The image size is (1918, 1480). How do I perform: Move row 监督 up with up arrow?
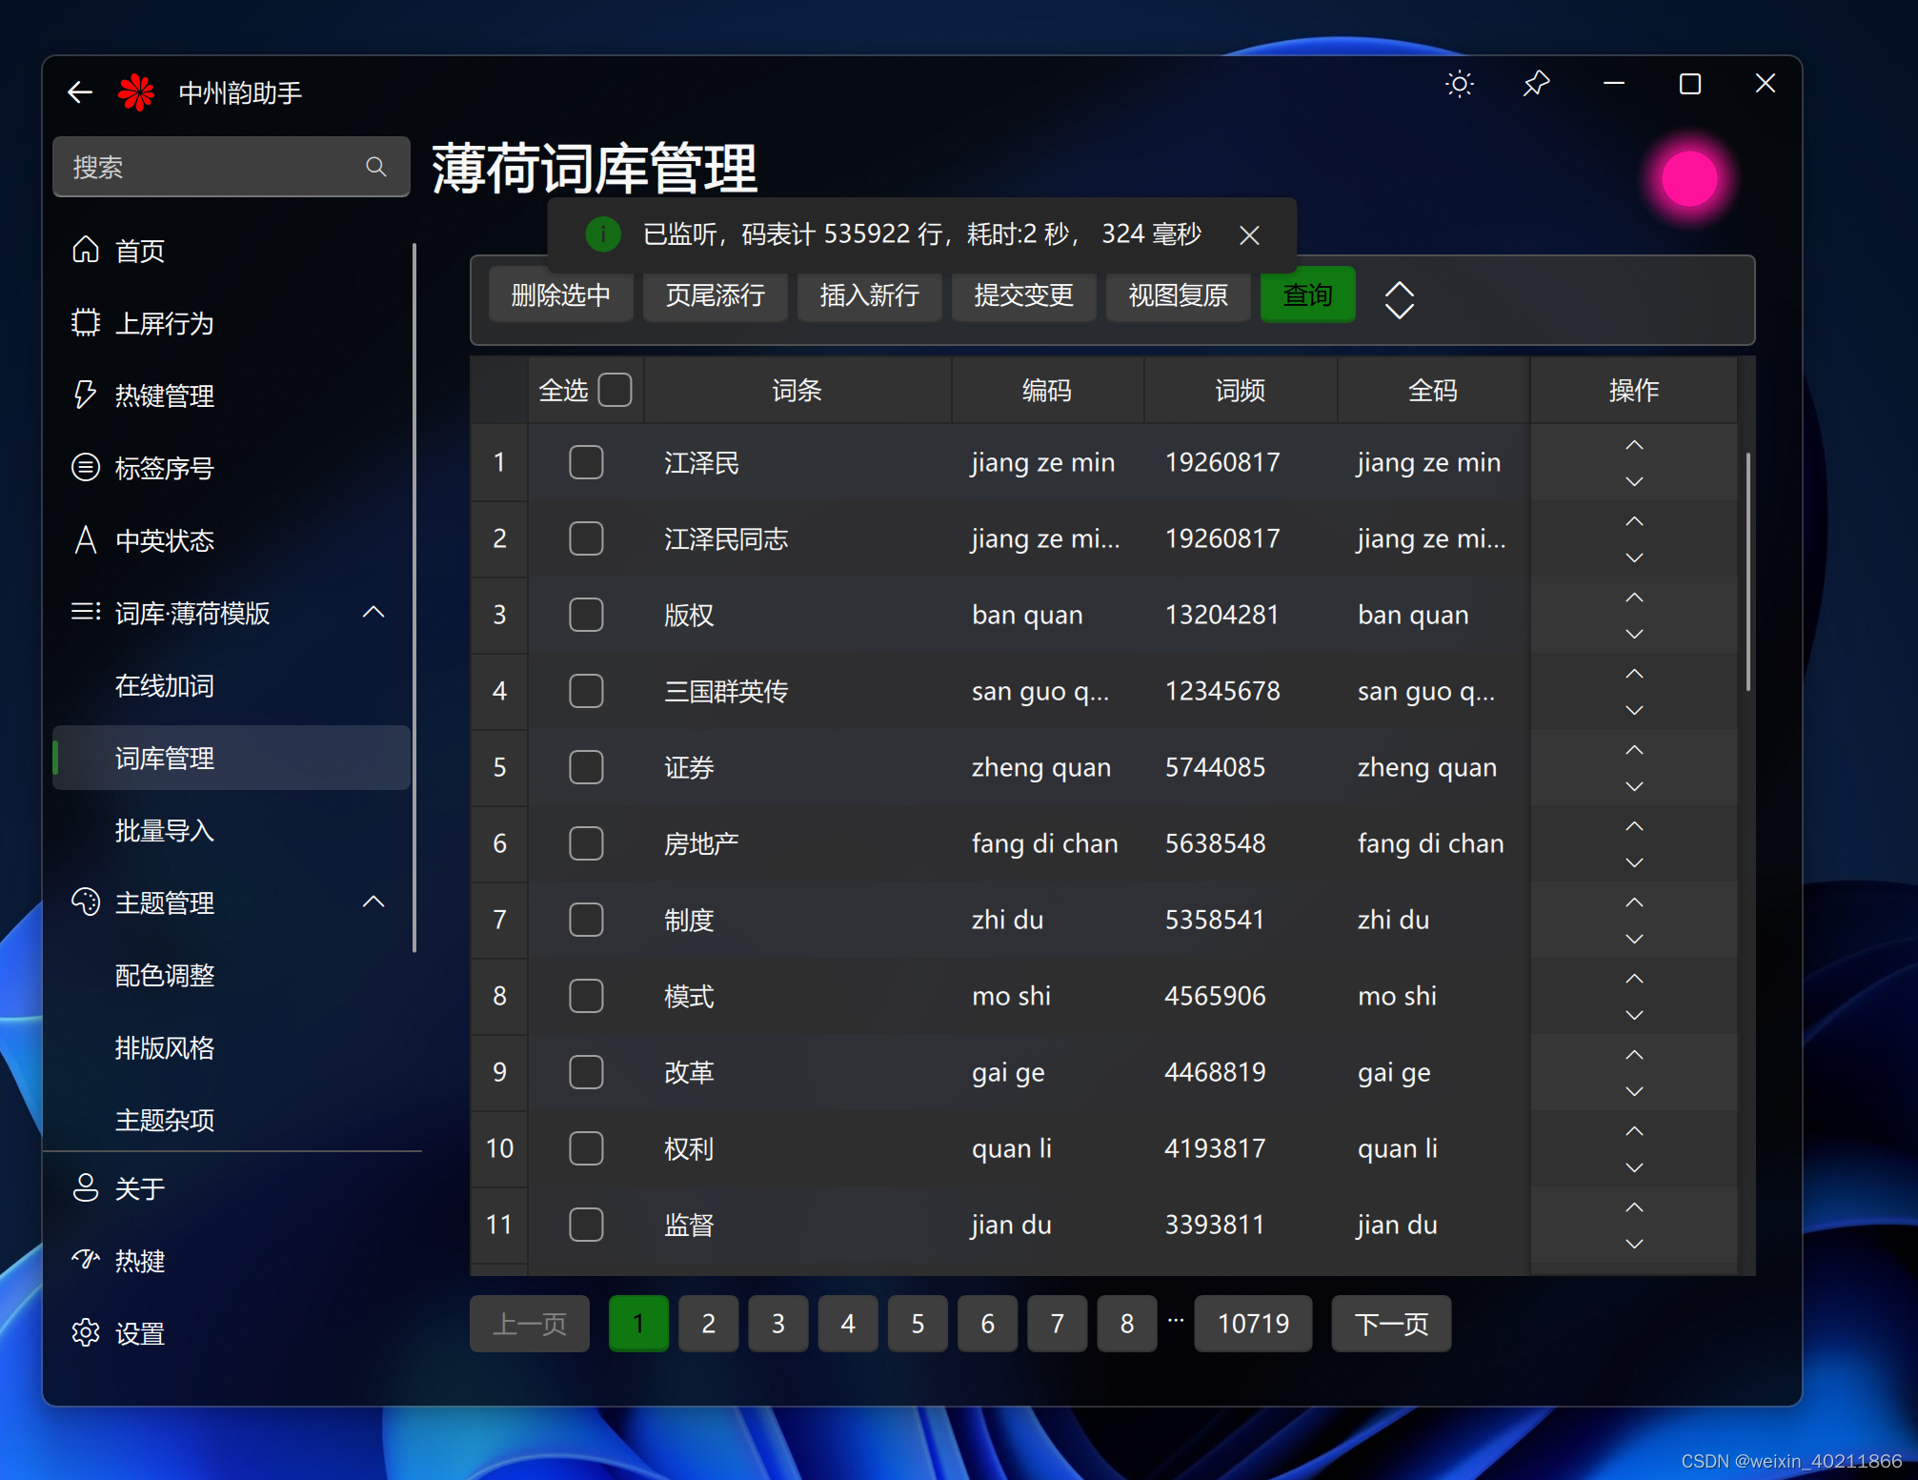[x=1634, y=1207]
